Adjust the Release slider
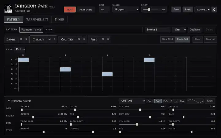This screenshot has width=221, height=138. coord(192,110)
